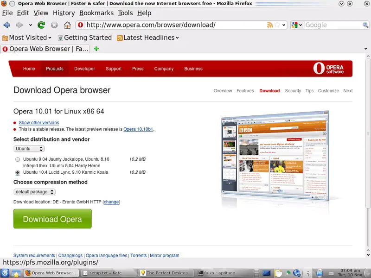This screenshot has height=278, width=371.
Task: Open the recent pages history dropdown arrow
Action: click(30, 25)
